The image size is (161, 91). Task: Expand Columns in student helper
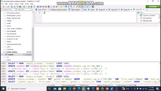click(x=139, y=15)
